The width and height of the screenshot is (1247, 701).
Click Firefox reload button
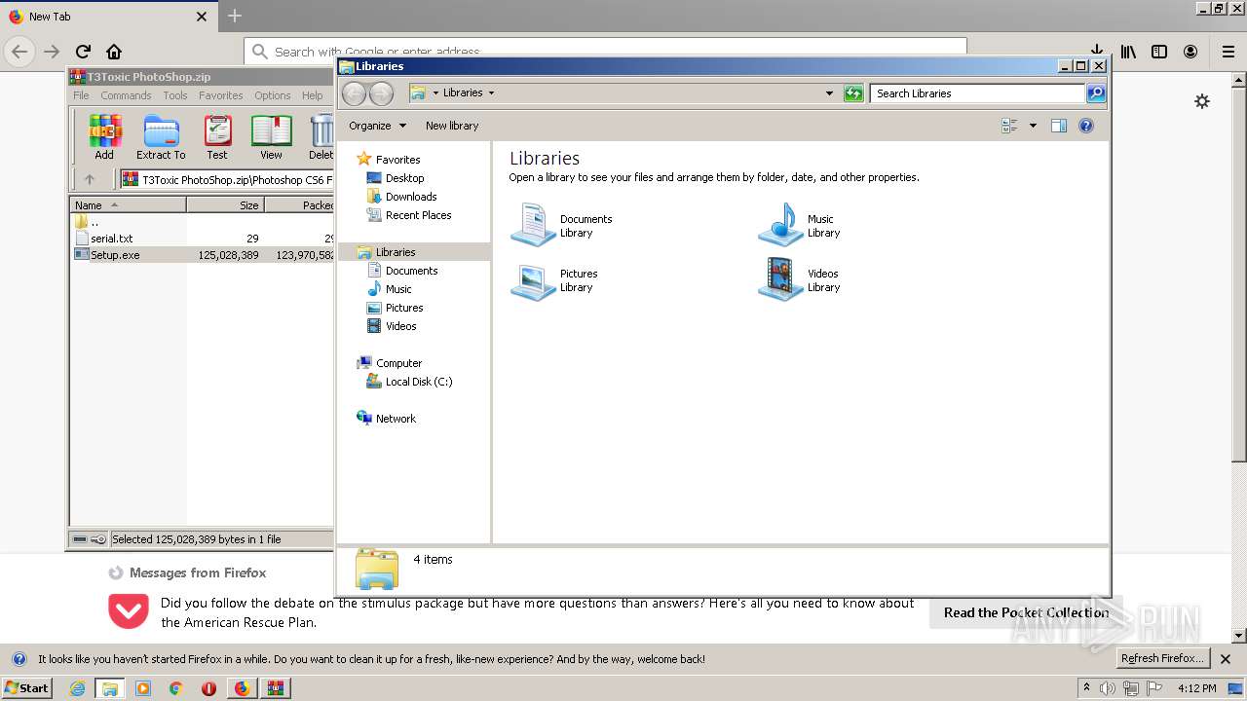(x=83, y=52)
